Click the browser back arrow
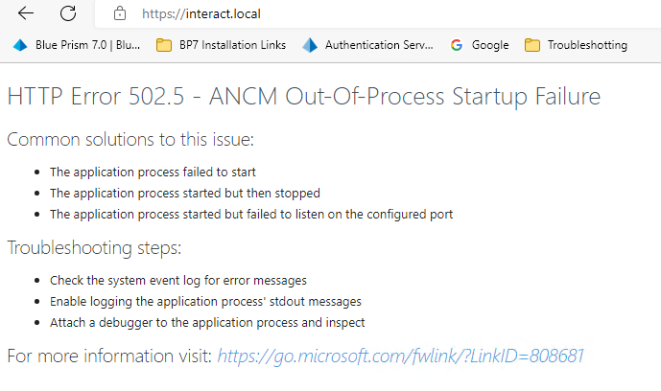This screenshot has height=391, width=661. (x=26, y=13)
